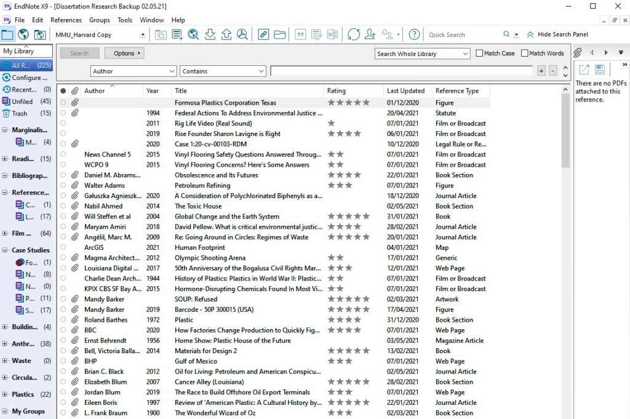Click the Options button in search panel

124,54
